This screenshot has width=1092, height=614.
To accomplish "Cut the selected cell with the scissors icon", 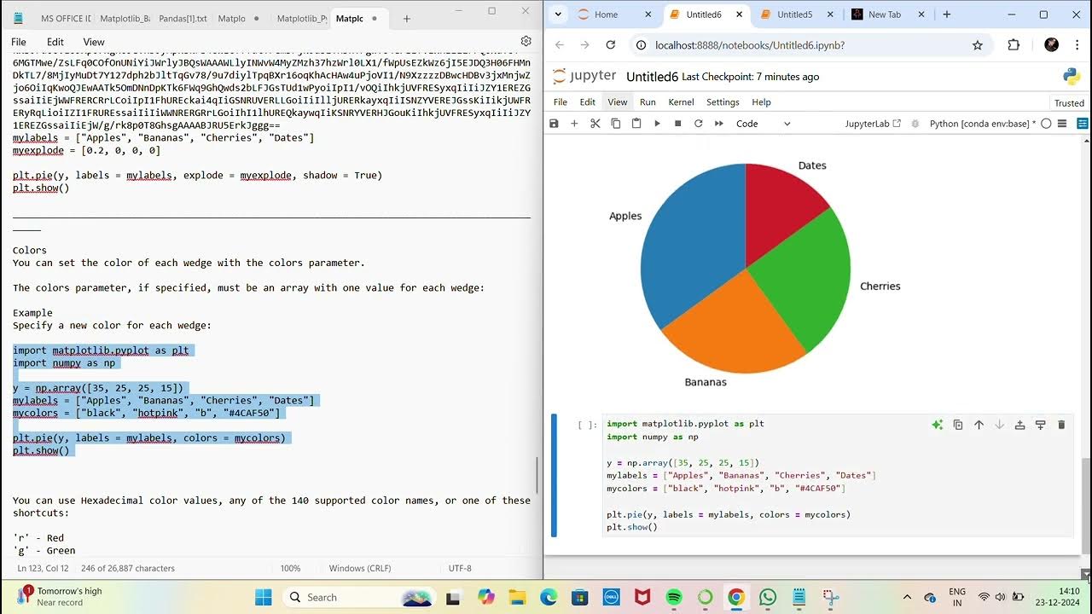I will click(x=595, y=124).
